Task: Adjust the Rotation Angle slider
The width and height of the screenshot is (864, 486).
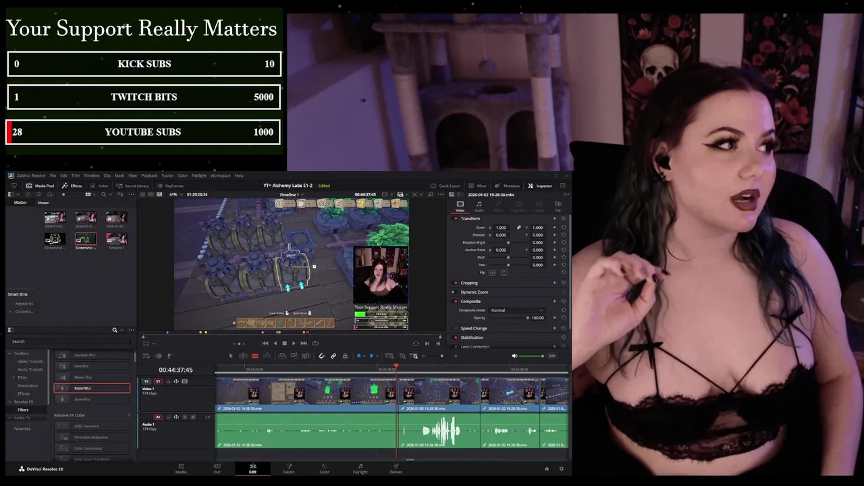Action: coord(508,242)
